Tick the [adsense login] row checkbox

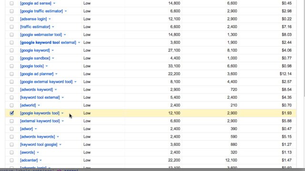11,19
